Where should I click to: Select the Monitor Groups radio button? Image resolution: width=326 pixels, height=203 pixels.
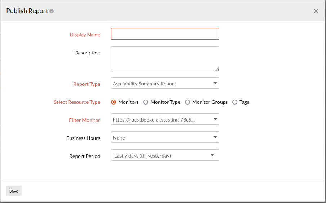tap(188, 102)
